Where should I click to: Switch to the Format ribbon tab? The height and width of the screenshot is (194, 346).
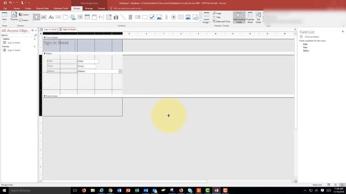(x=101, y=9)
